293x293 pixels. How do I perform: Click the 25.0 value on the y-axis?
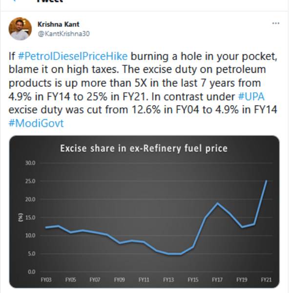pyautogui.click(x=30, y=181)
